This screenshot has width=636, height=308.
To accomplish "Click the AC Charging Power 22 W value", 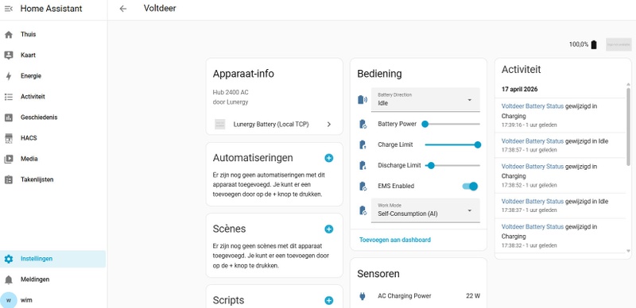I will pos(473,296).
